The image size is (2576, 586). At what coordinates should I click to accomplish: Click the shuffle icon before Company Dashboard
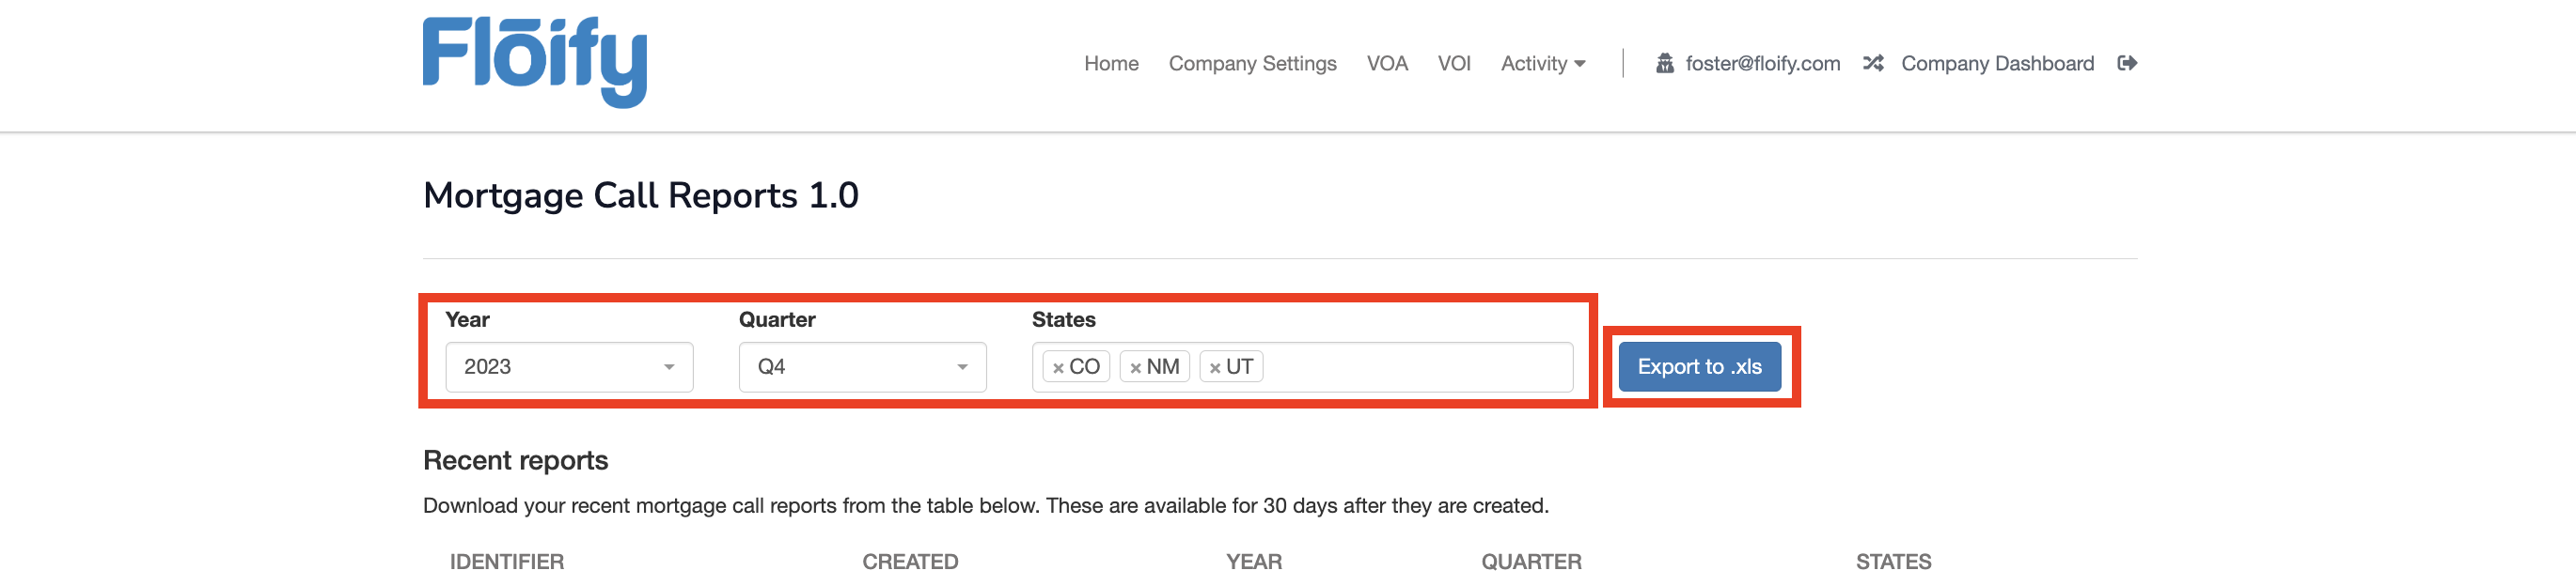click(1873, 64)
